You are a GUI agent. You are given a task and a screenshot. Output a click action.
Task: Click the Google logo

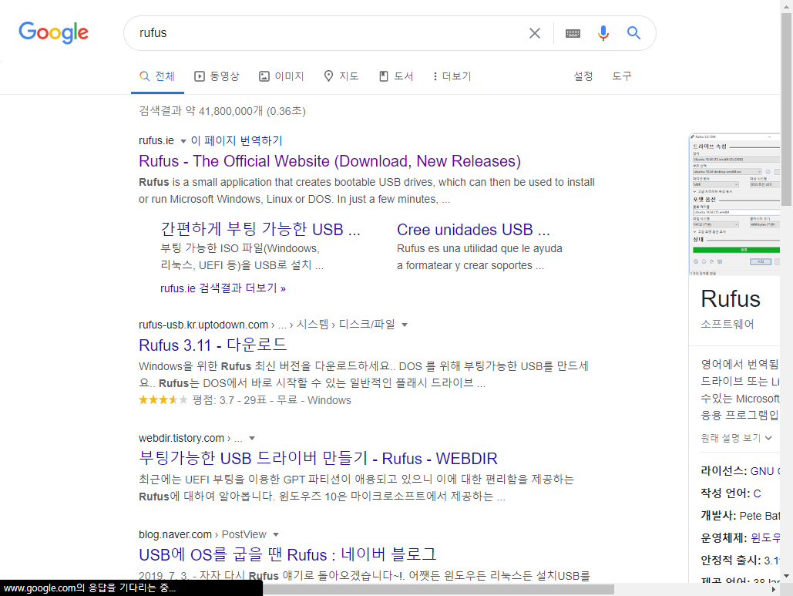(54, 33)
